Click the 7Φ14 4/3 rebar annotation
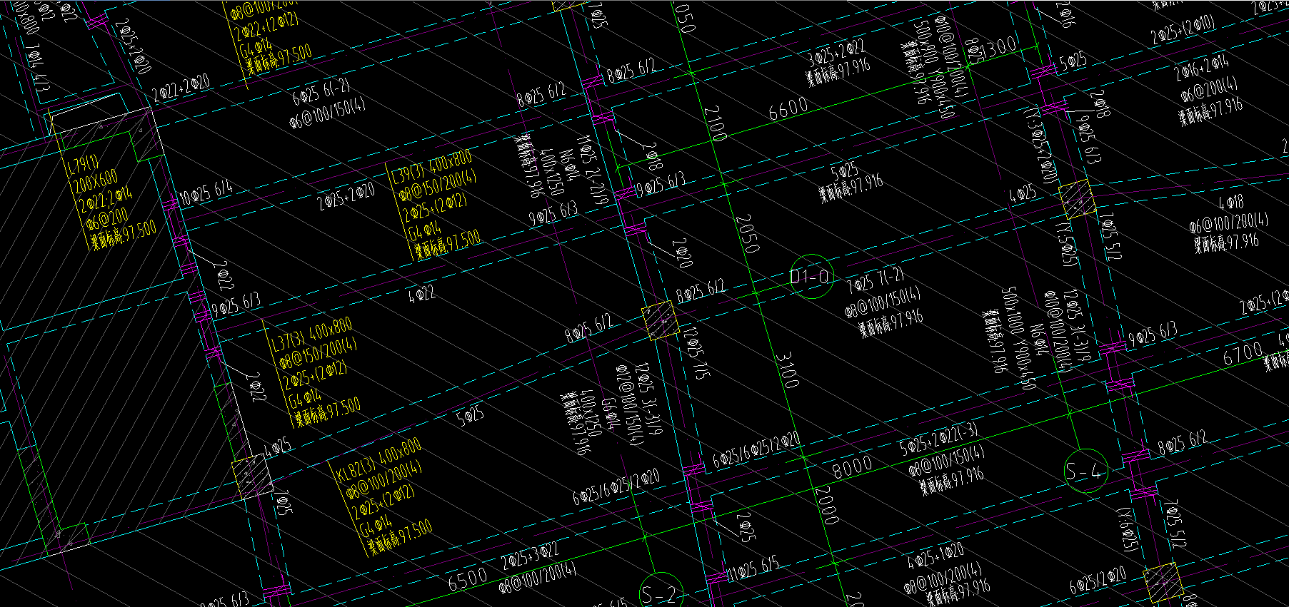Viewport: 1289px width, 607px height. point(39,68)
